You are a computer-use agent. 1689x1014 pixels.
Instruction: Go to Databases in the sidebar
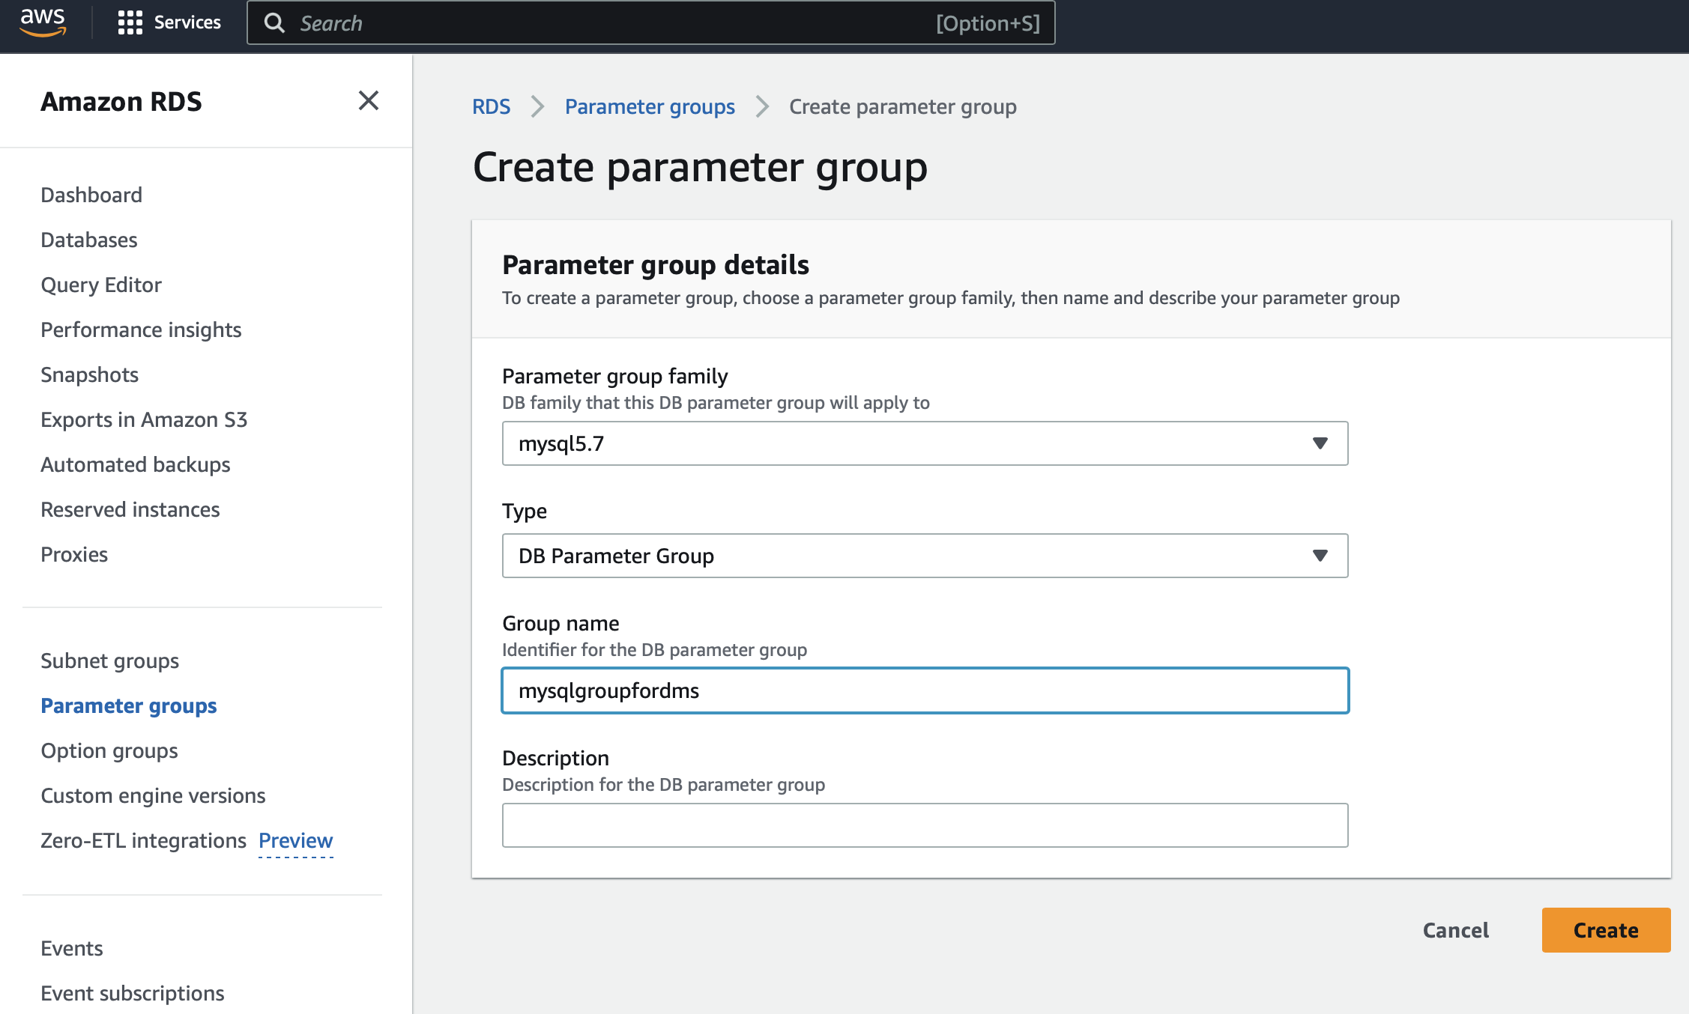89,240
